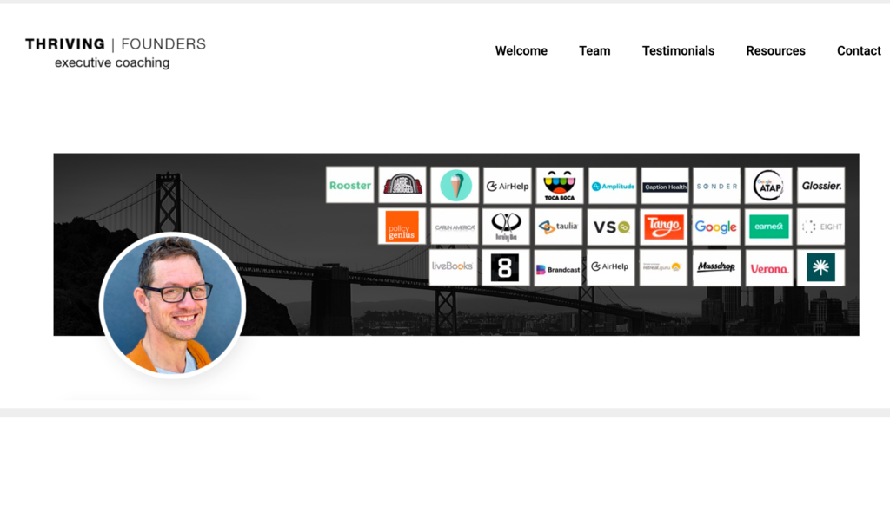This screenshot has height=506, width=890.
Task: Click the Contact link
Action: pyautogui.click(x=859, y=50)
